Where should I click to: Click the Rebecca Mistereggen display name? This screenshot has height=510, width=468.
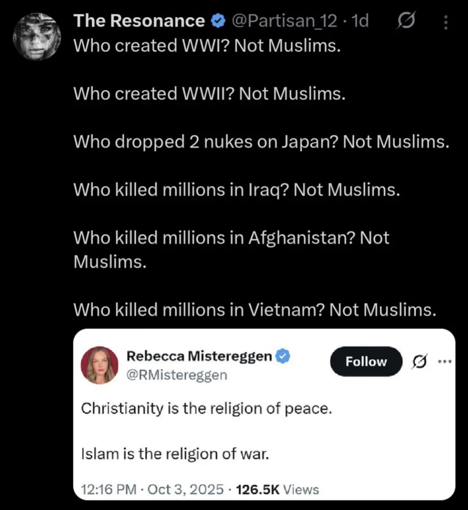(199, 356)
